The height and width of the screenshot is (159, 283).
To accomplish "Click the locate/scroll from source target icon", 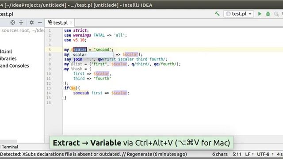I will [x=13, y=23].
